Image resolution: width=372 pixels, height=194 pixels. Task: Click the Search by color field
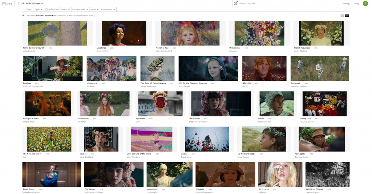coord(248,3)
